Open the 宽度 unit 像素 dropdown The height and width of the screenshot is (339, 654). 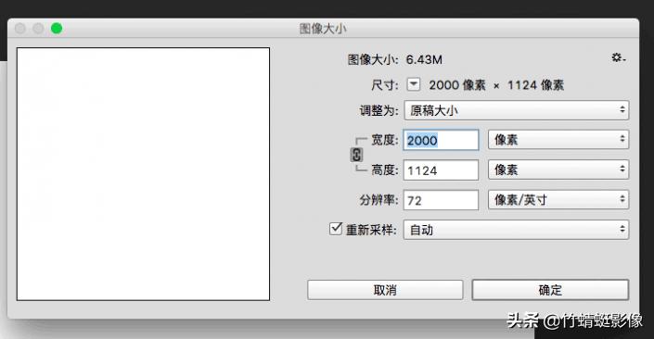click(x=558, y=140)
